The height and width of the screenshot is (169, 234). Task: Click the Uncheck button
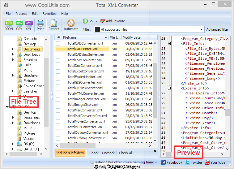coord(108,153)
